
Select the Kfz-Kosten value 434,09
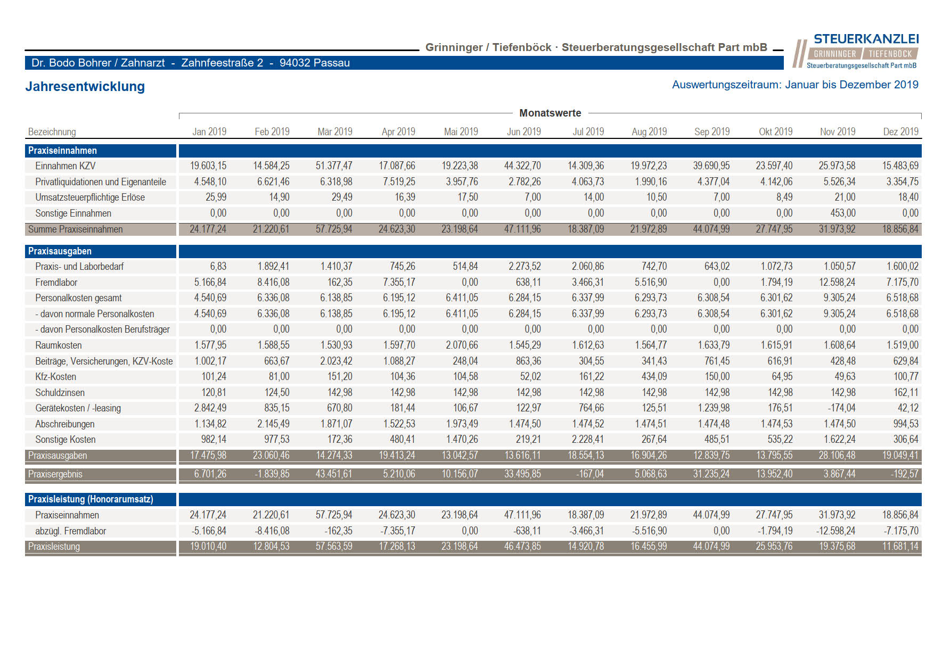(654, 377)
